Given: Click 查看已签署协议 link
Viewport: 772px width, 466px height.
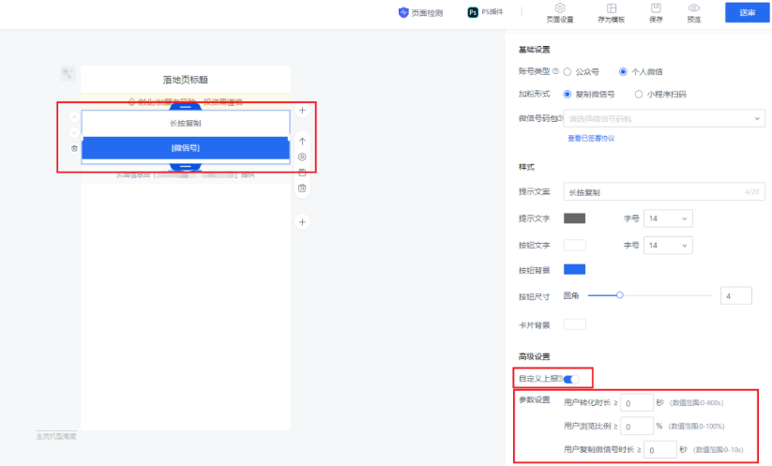Looking at the screenshot, I should click(591, 138).
